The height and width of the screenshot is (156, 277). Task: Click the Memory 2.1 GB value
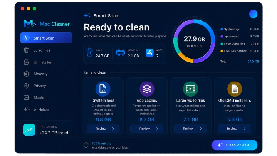coord(134,56)
